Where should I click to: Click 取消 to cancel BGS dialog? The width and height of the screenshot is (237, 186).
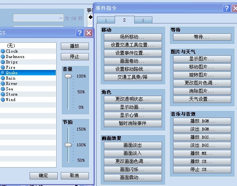75,176
